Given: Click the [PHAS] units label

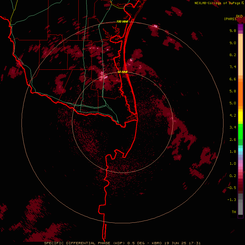Looking at the screenshot, I should 230,19.
